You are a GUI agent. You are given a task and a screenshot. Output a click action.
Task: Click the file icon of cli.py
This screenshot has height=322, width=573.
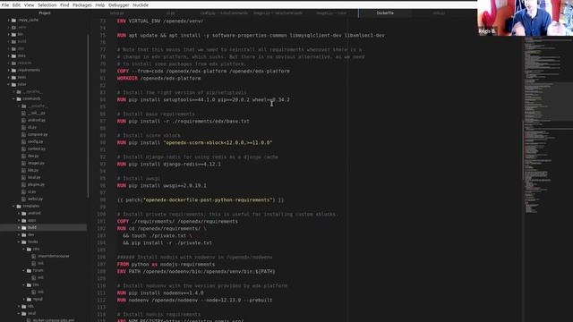tap(24, 127)
